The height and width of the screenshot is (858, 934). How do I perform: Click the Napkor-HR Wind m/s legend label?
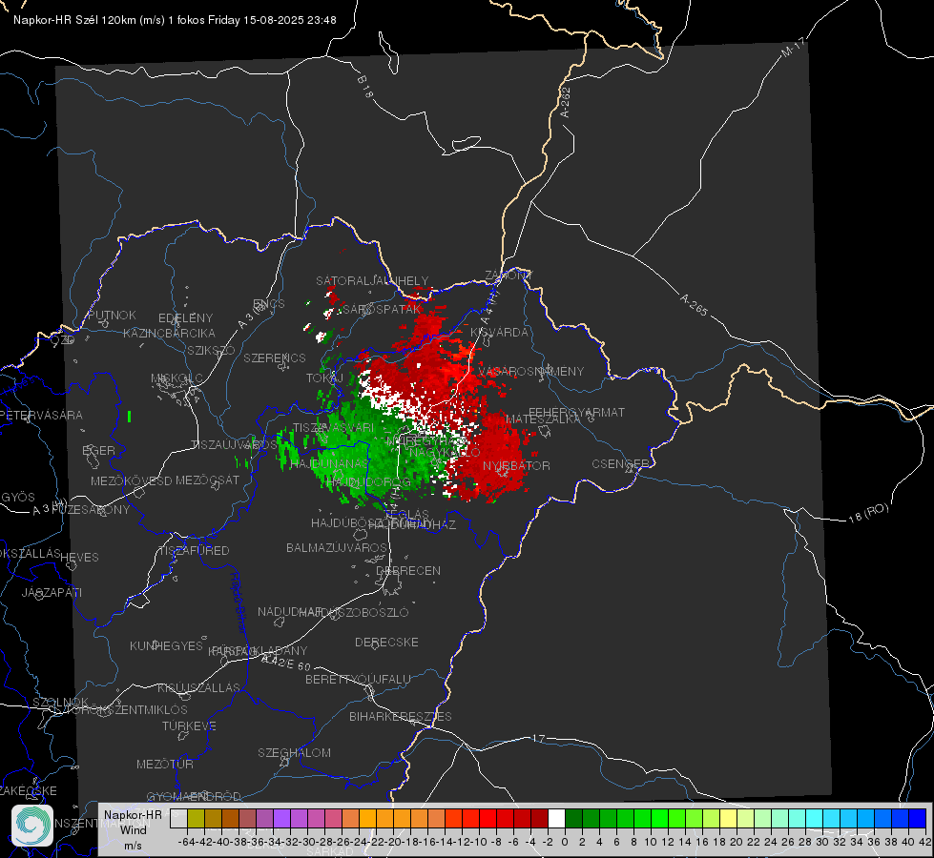(133, 830)
